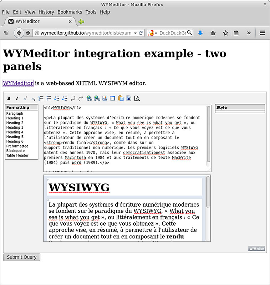Apply Heading 4 formatting
The height and width of the screenshot is (285, 270).
tap(15, 132)
